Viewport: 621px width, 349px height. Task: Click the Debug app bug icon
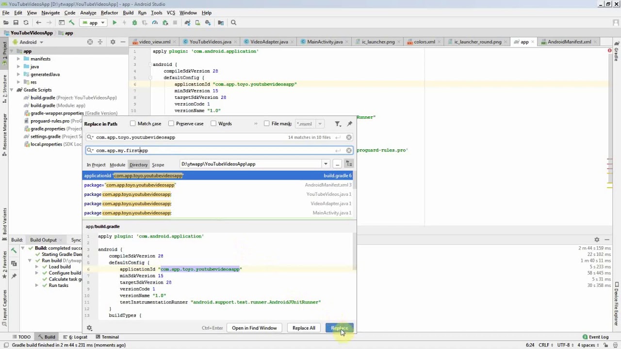pyautogui.click(x=134, y=22)
